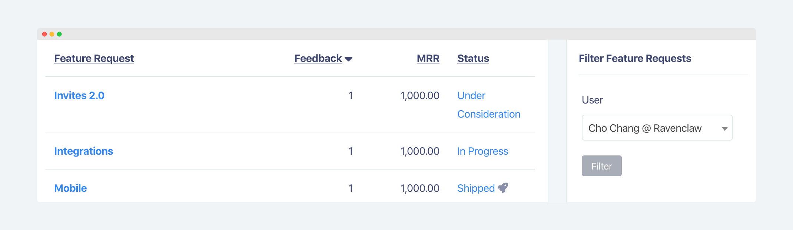Click the green maximize window dot
793x230 pixels.
tap(59, 34)
